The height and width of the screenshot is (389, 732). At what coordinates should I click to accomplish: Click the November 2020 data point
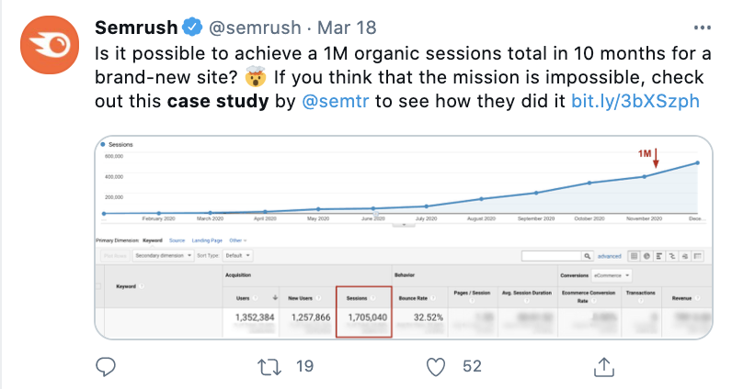click(x=645, y=176)
